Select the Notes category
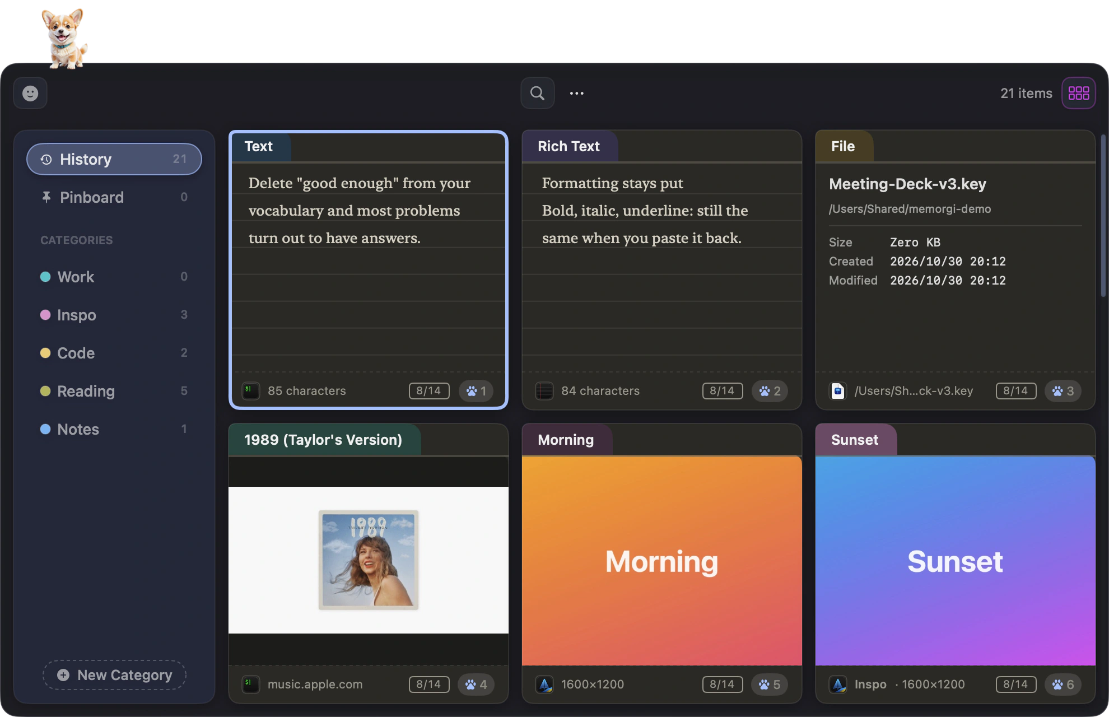This screenshot has height=717, width=1109. click(x=114, y=429)
